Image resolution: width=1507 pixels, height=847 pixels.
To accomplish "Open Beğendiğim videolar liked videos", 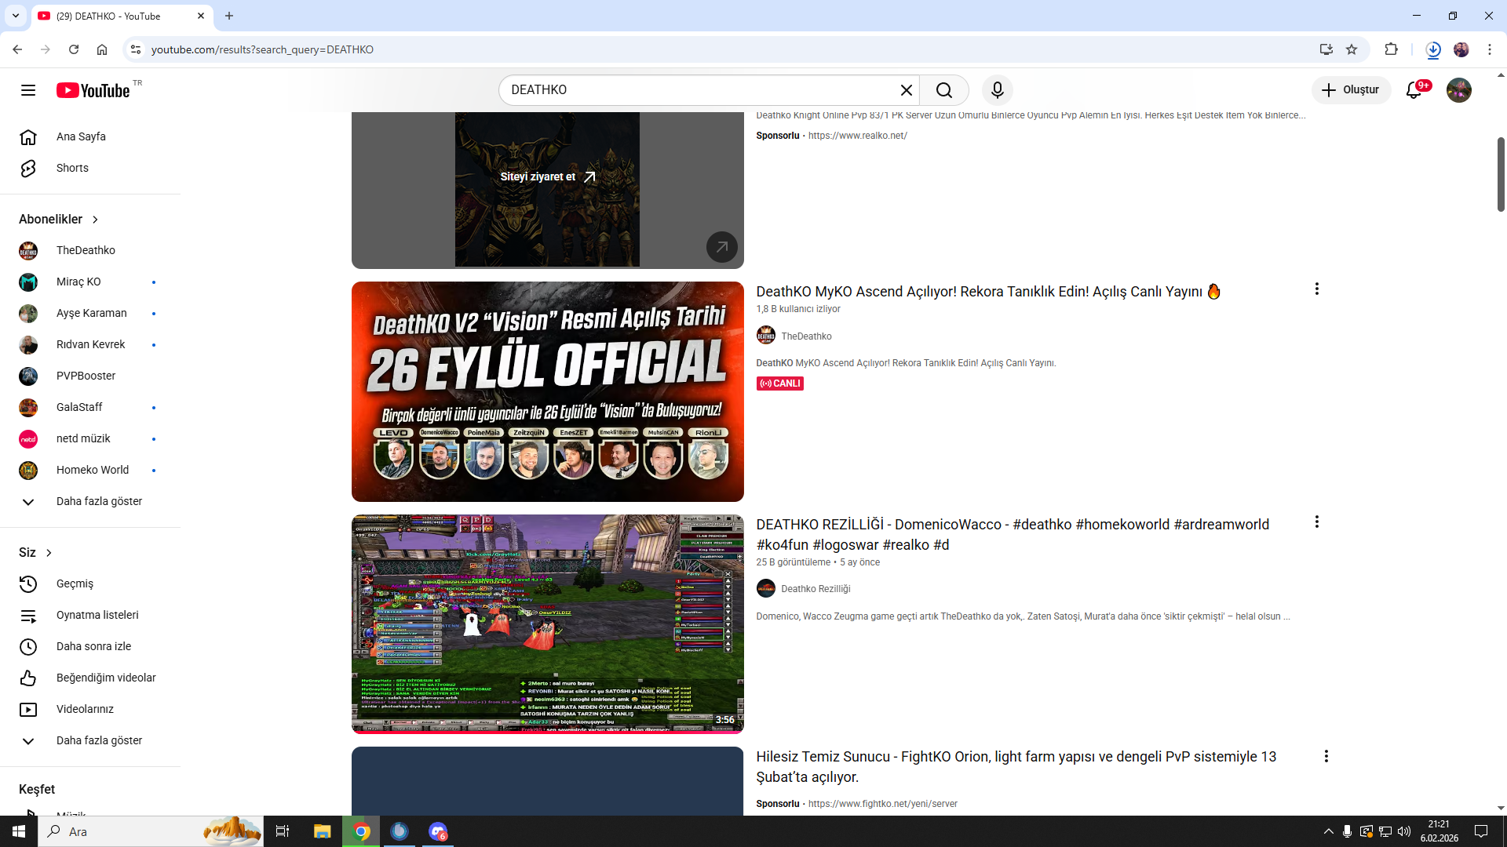I will point(90,678).
